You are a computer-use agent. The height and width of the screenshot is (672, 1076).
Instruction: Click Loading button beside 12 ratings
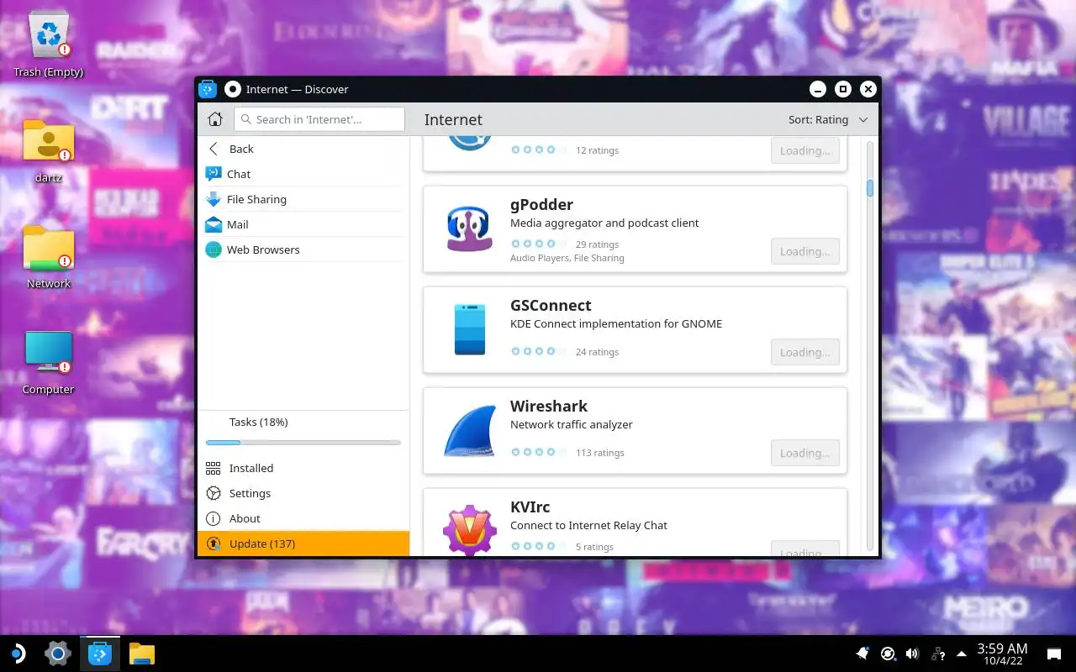(x=805, y=150)
